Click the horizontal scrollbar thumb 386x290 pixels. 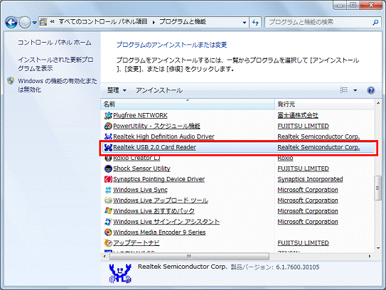(x=189, y=257)
